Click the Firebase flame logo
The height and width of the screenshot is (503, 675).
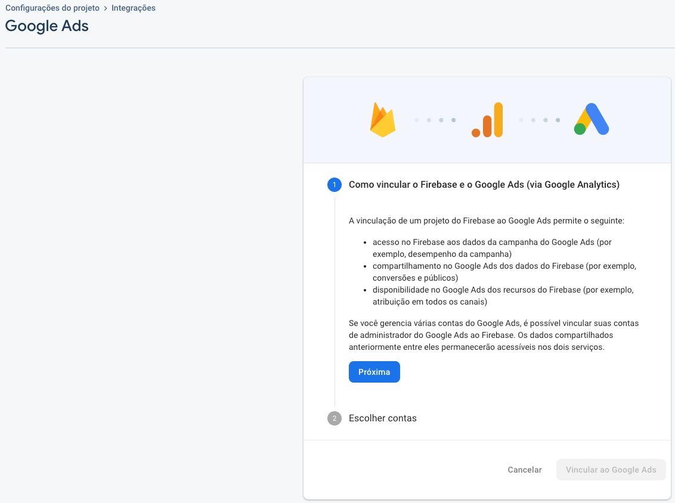383,120
